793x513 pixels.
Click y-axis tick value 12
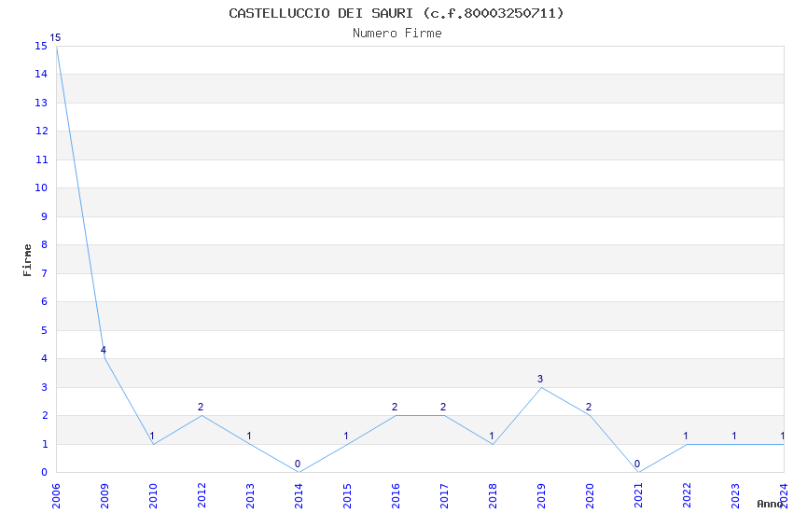41,131
